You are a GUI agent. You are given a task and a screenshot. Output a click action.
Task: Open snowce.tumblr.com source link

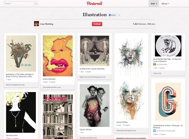pyautogui.click(x=88, y=138)
